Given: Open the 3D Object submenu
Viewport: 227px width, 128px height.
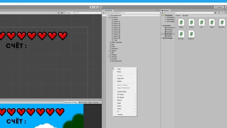Looking at the screenshot, I should click(125, 95).
